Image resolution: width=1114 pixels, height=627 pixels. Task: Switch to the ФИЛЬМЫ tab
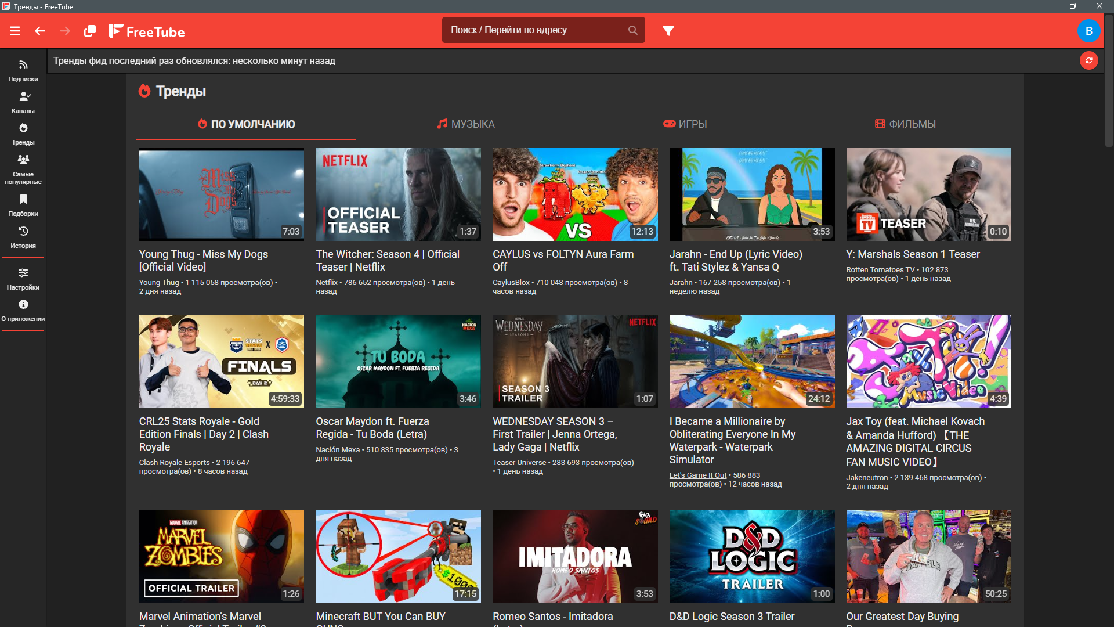905,124
